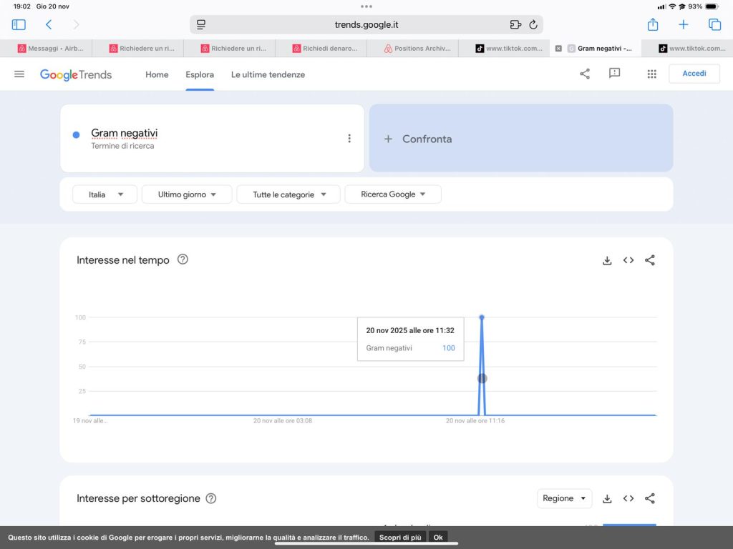
Task: Open the send feedback icon
Action: 614,74
